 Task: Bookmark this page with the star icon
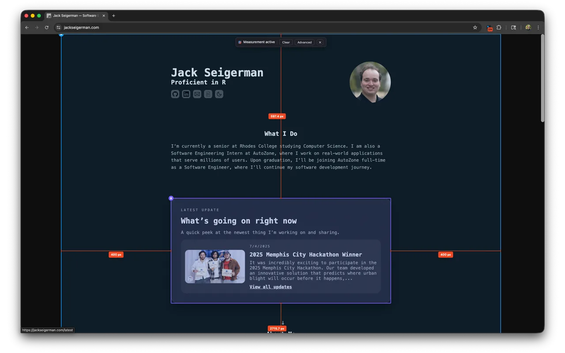475,27
